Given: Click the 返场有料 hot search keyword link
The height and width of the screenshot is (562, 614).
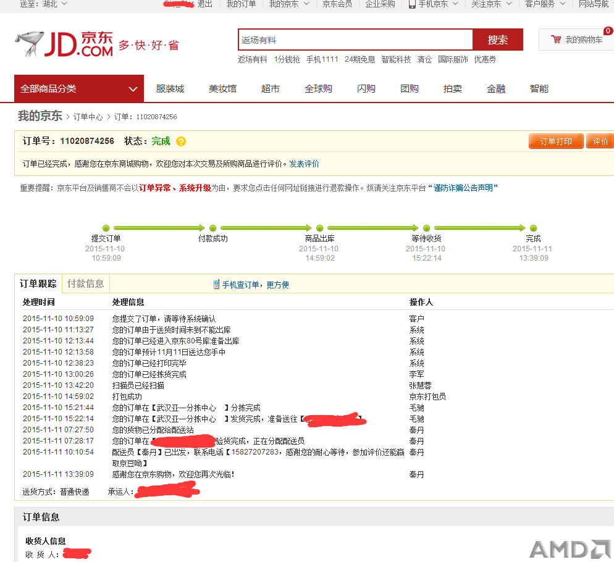Looking at the screenshot, I should (x=252, y=59).
